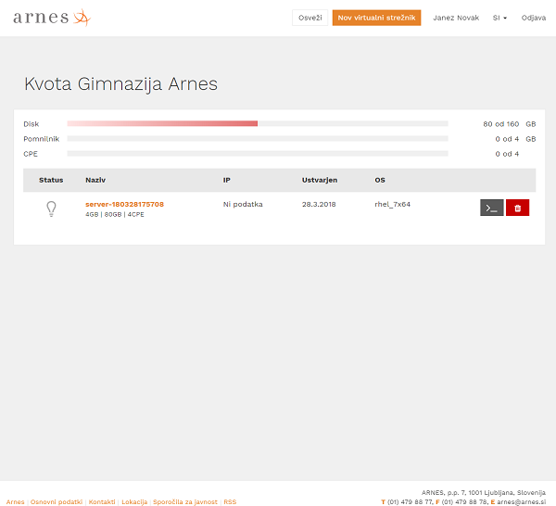Click the rhel_7x64 OS value
This screenshot has height=506, width=556.
coord(393,204)
